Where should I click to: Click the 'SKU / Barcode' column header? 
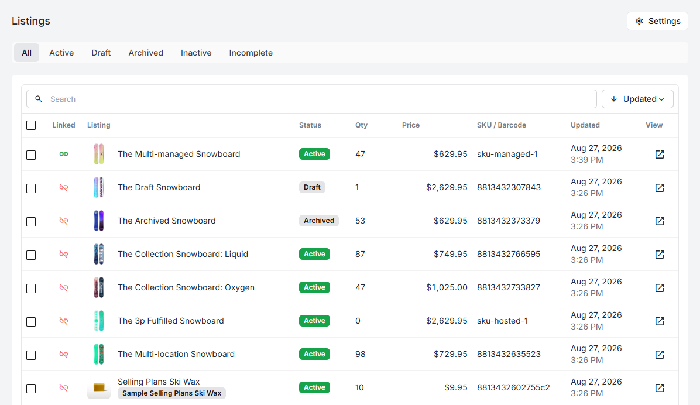[x=502, y=125]
